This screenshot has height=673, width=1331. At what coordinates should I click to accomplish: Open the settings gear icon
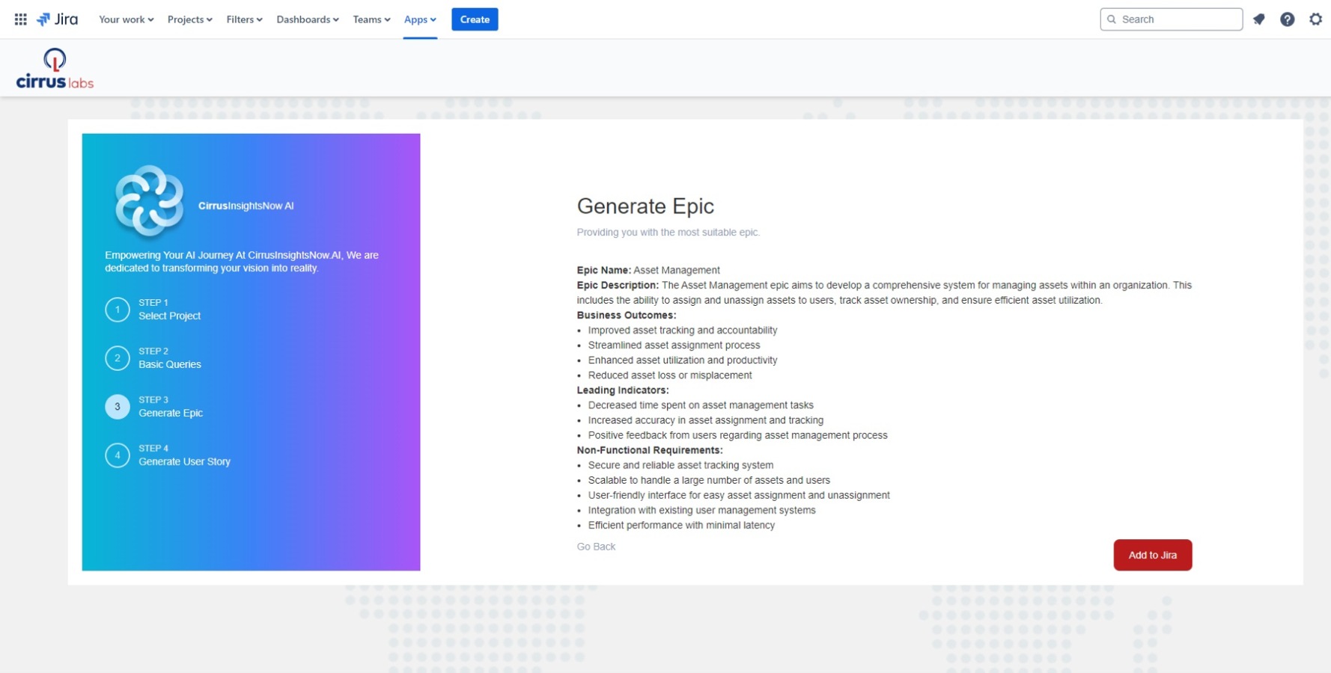(1316, 19)
